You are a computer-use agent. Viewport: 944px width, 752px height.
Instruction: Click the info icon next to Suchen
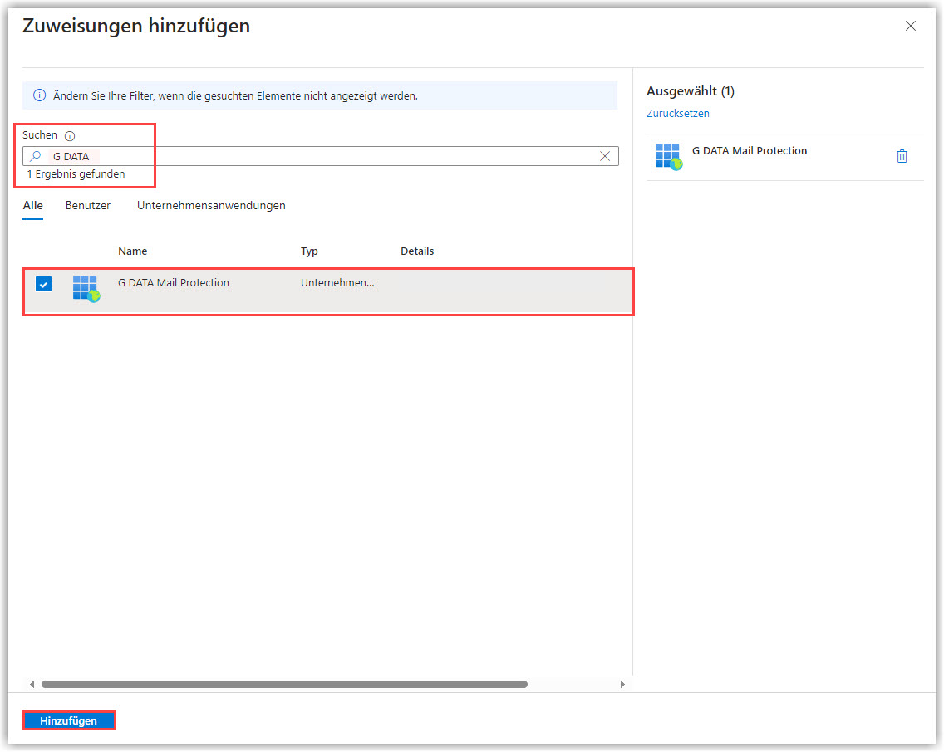pos(70,136)
